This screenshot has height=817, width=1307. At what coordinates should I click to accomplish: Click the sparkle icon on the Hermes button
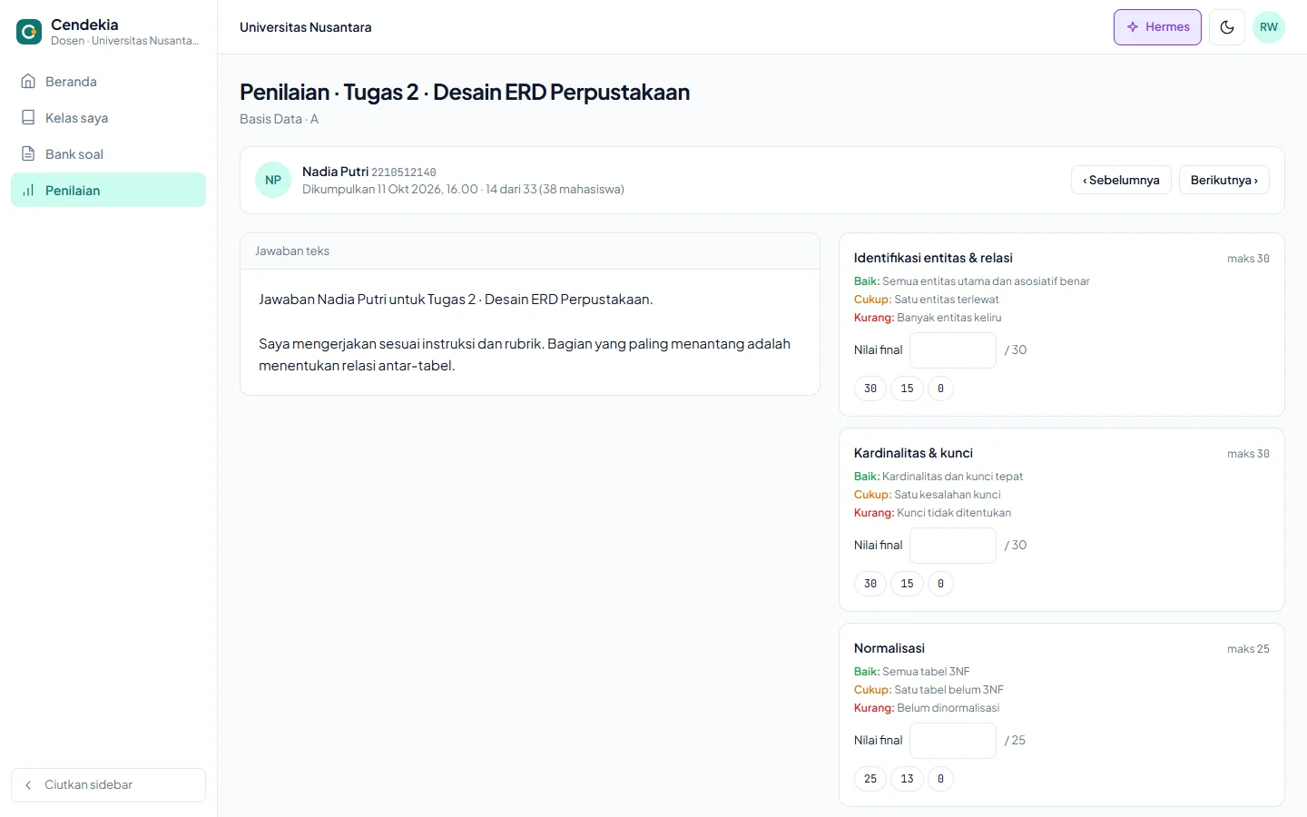tap(1133, 27)
